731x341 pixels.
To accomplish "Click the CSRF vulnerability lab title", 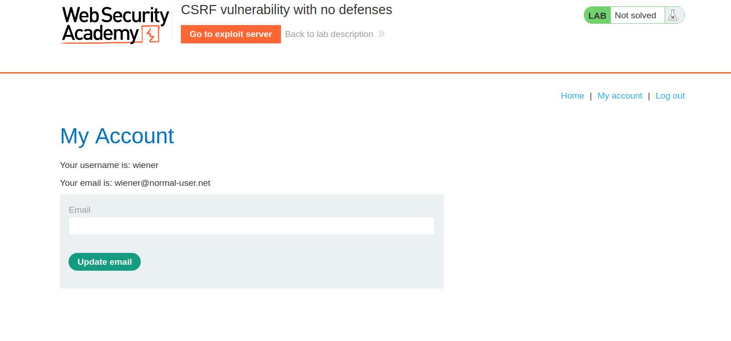I will point(286,10).
